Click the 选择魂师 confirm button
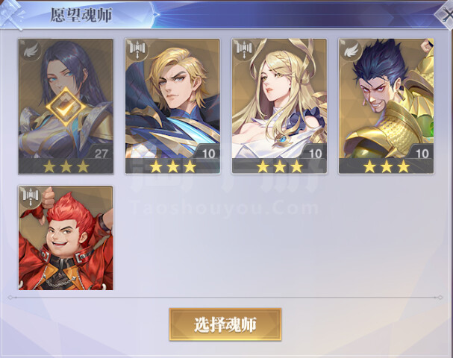 (225, 324)
